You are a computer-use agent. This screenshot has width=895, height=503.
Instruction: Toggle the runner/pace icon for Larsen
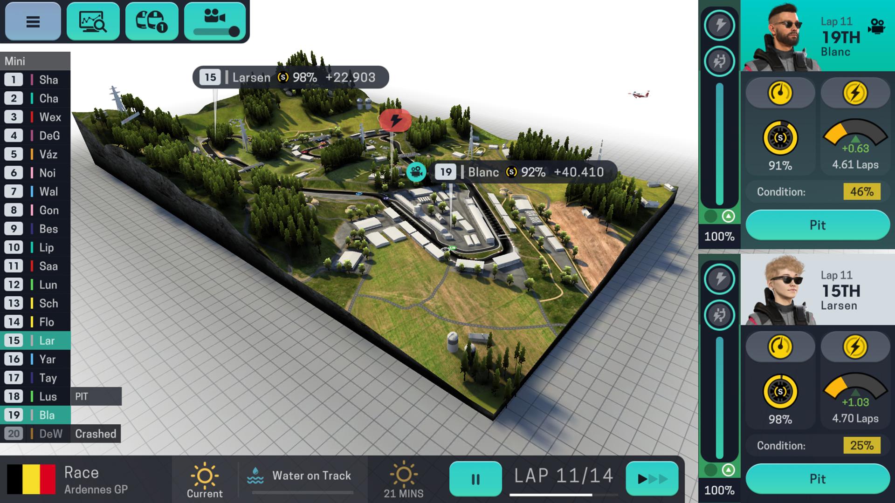[x=719, y=314]
